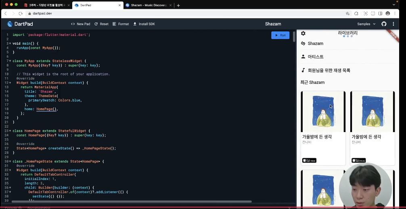Reset the pad code
This screenshot has height=209, width=406.
click(x=101, y=24)
